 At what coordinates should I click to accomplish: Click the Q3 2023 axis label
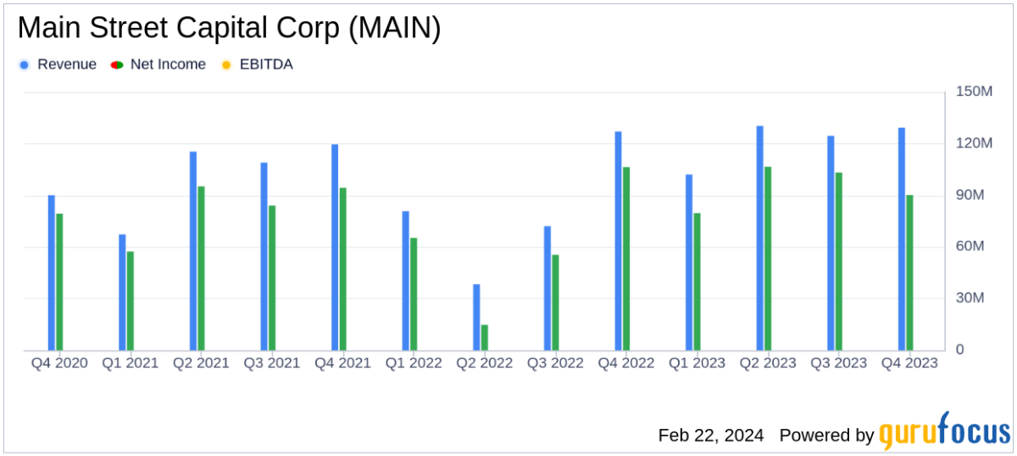(x=838, y=363)
